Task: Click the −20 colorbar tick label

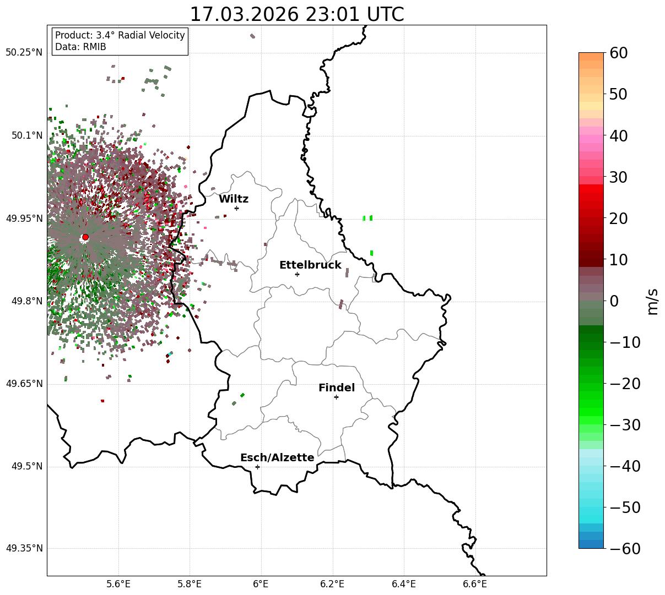Action: (x=625, y=384)
